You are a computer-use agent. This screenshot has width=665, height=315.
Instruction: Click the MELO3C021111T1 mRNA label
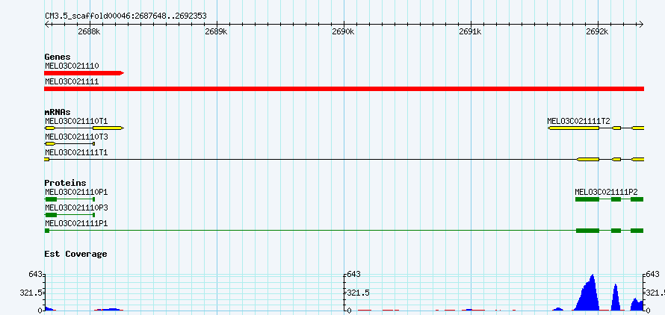point(76,152)
